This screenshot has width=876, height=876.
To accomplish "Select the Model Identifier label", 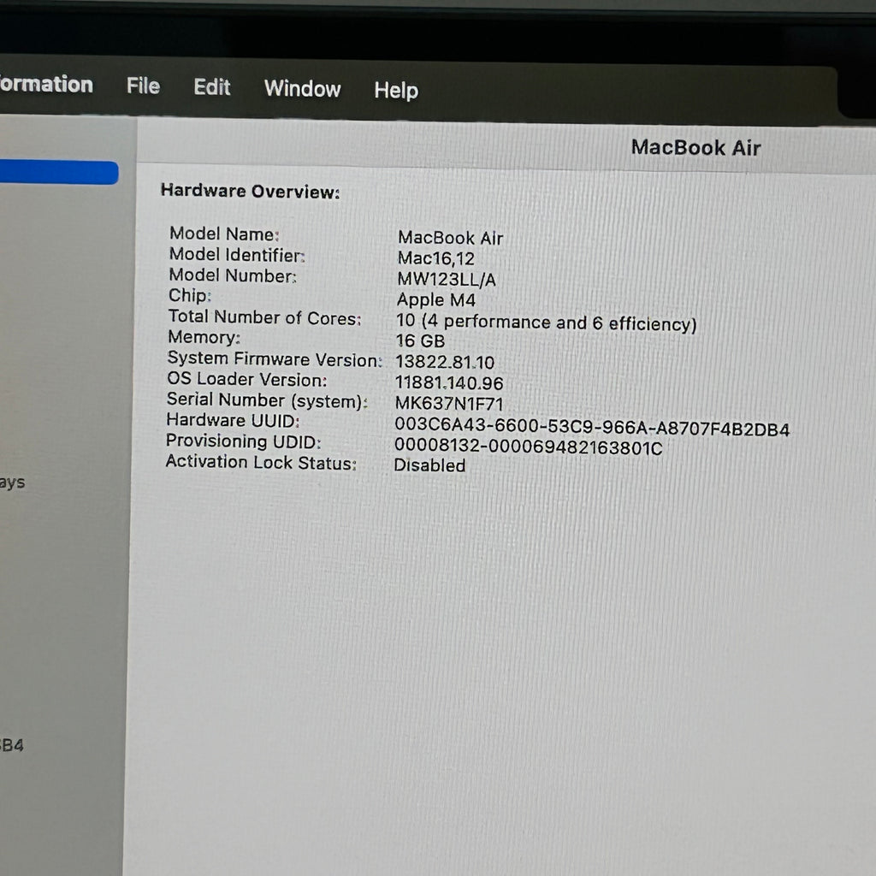I will (x=237, y=255).
